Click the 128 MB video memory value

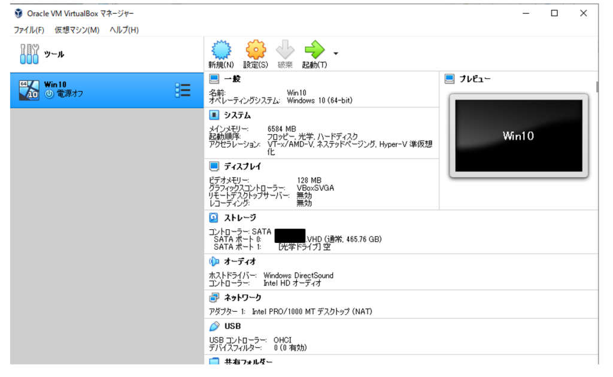click(309, 181)
